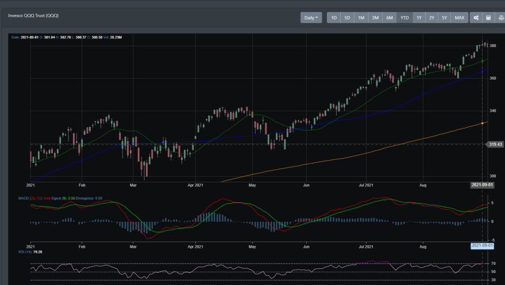Click the 380 price axis label
Image resolution: width=505 pixels, height=285 pixels.
tap(493, 46)
